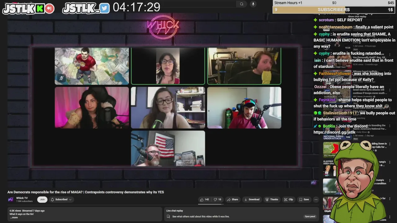Expand the Subscribed notification dropdown
Screen dimensions: 397x223
pyautogui.click(x=61, y=199)
